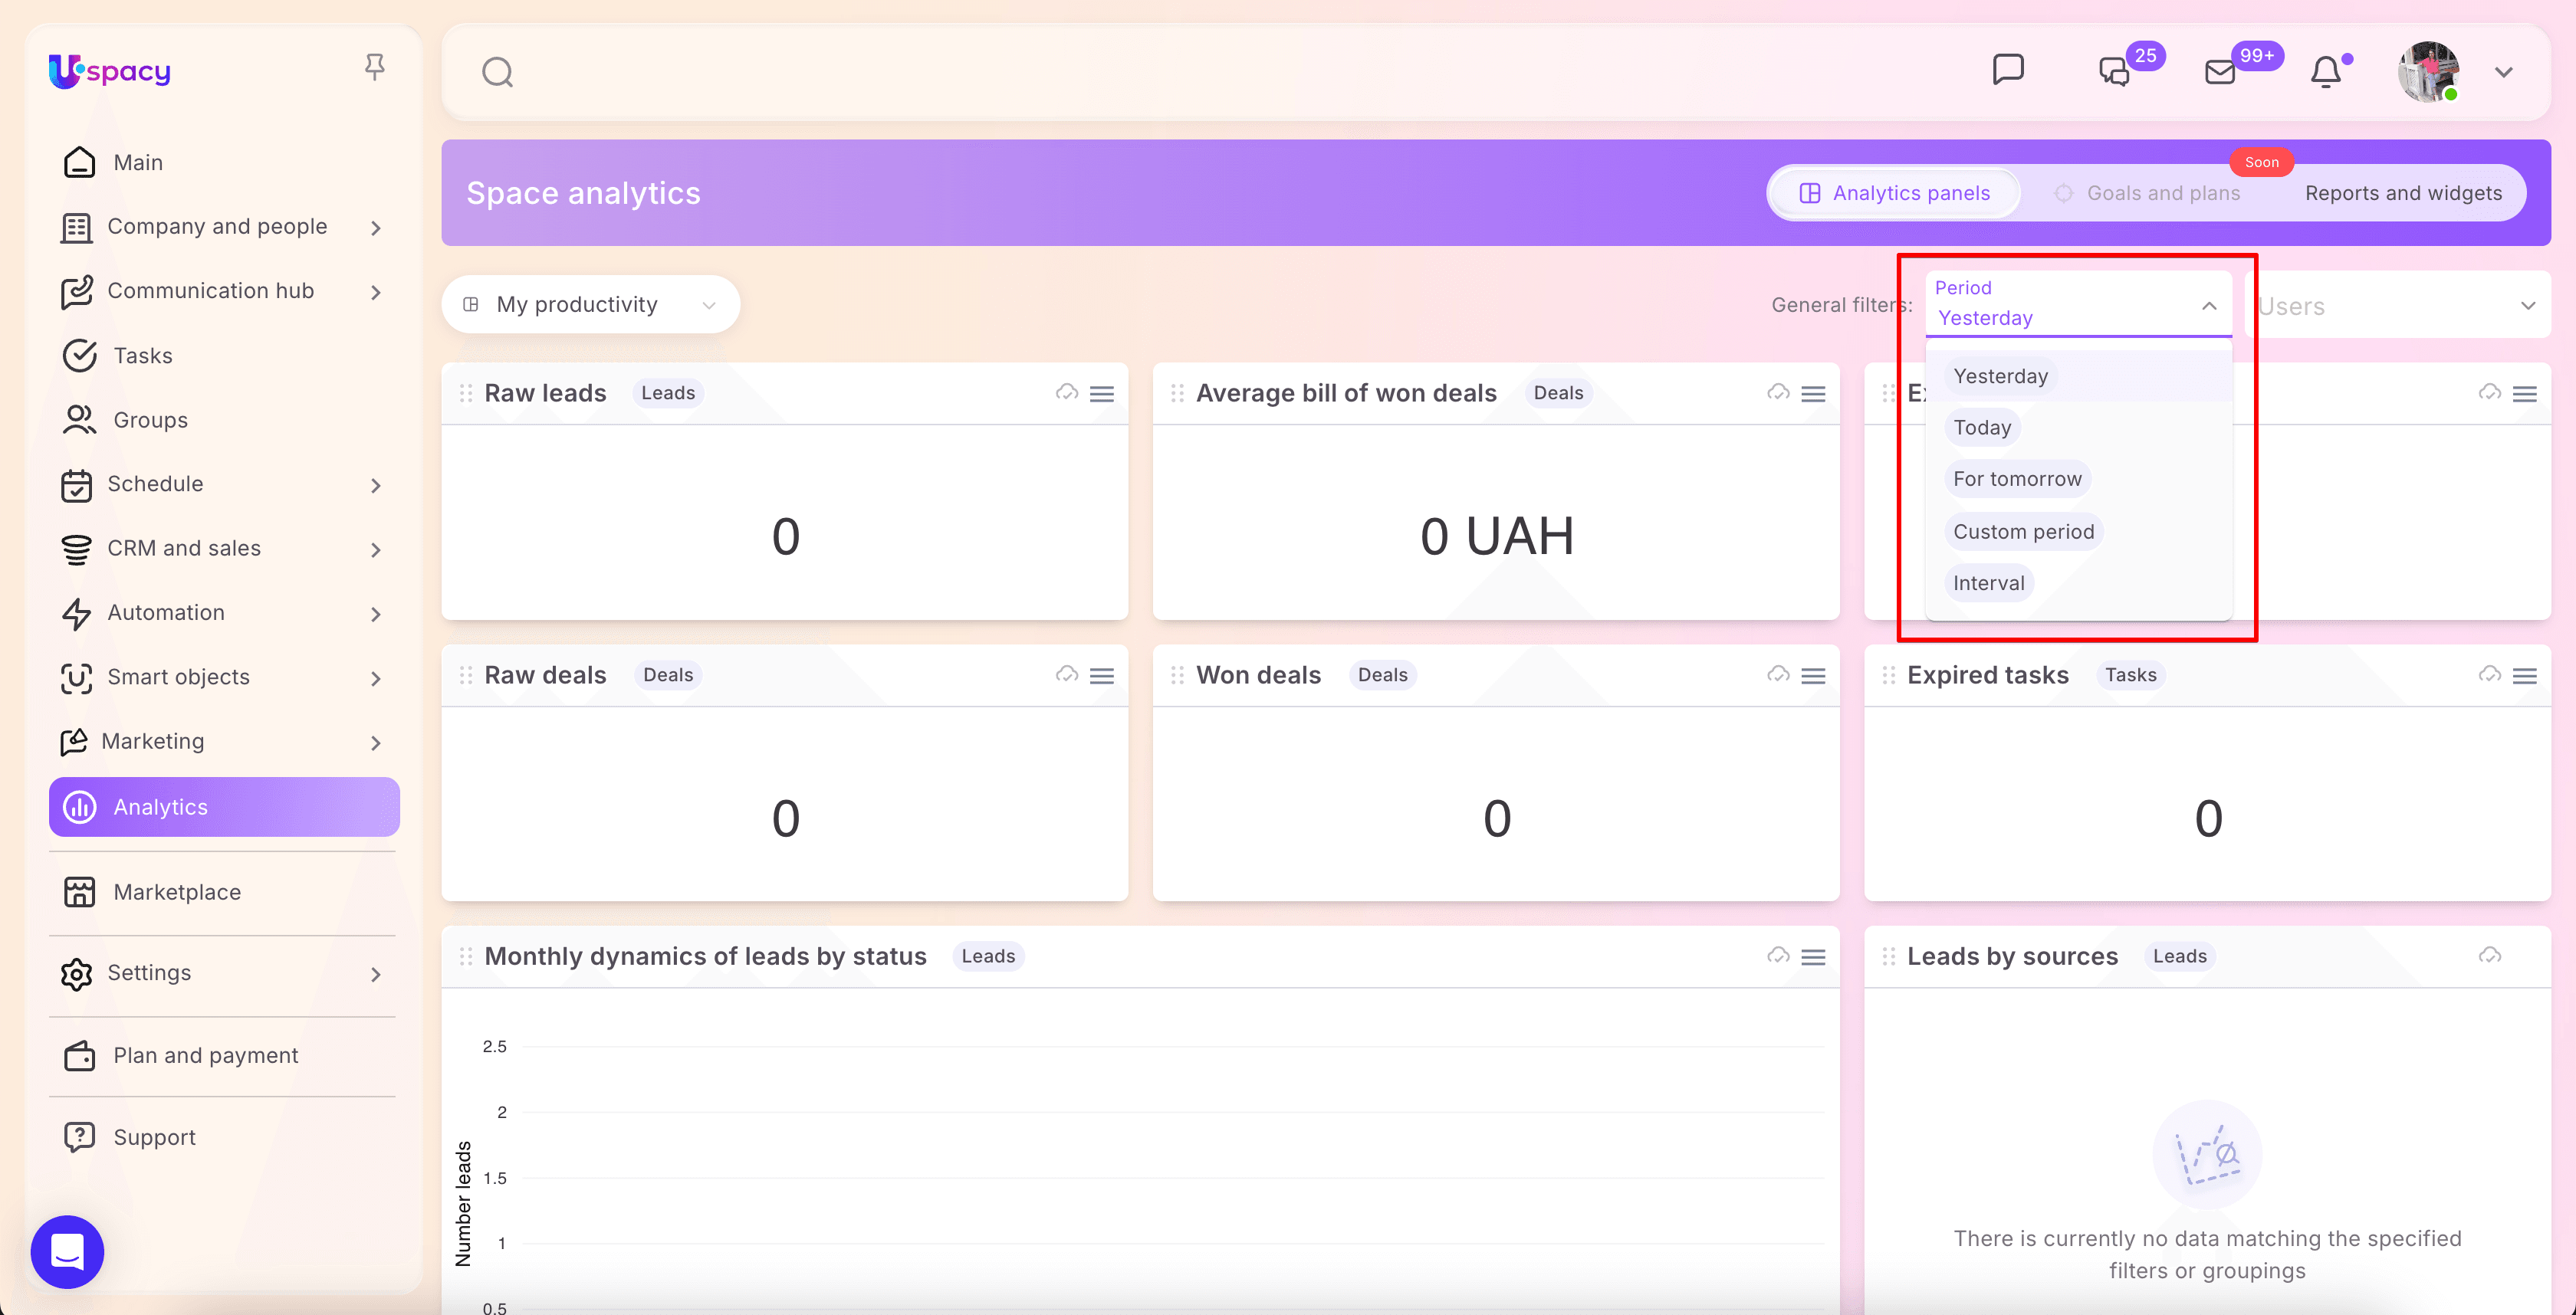Screen dimensions: 2576x1315
Task: Open Tasks in the sidebar
Action: 224,356
